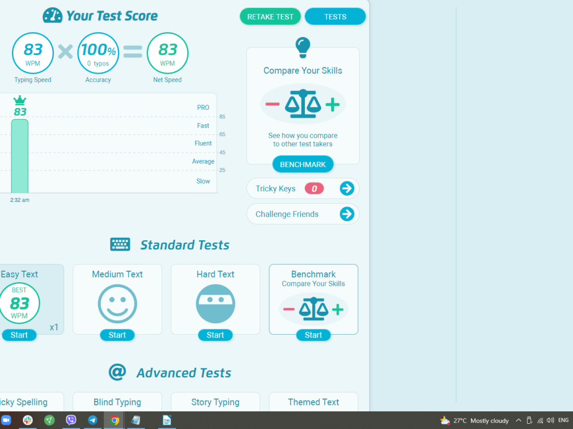Start the Hard Text test
The height and width of the screenshot is (429, 573).
coord(215,335)
